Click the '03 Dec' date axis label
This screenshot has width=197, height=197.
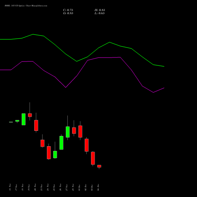coord(92,187)
